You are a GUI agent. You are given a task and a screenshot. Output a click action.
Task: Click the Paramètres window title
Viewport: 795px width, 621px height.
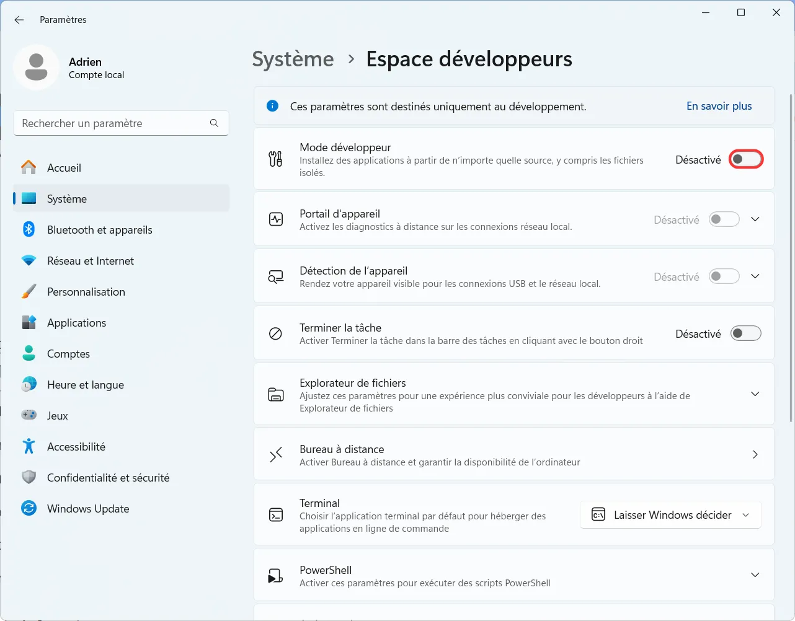coord(63,20)
